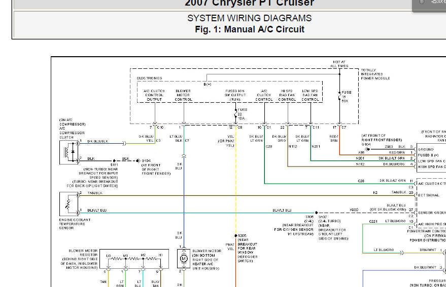Click the 'M1' resistor tap label
Screen dimensions: 446x287
[125, 256]
